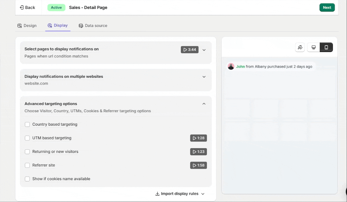
Task: Switch to the Design tab
Action: [27, 26]
